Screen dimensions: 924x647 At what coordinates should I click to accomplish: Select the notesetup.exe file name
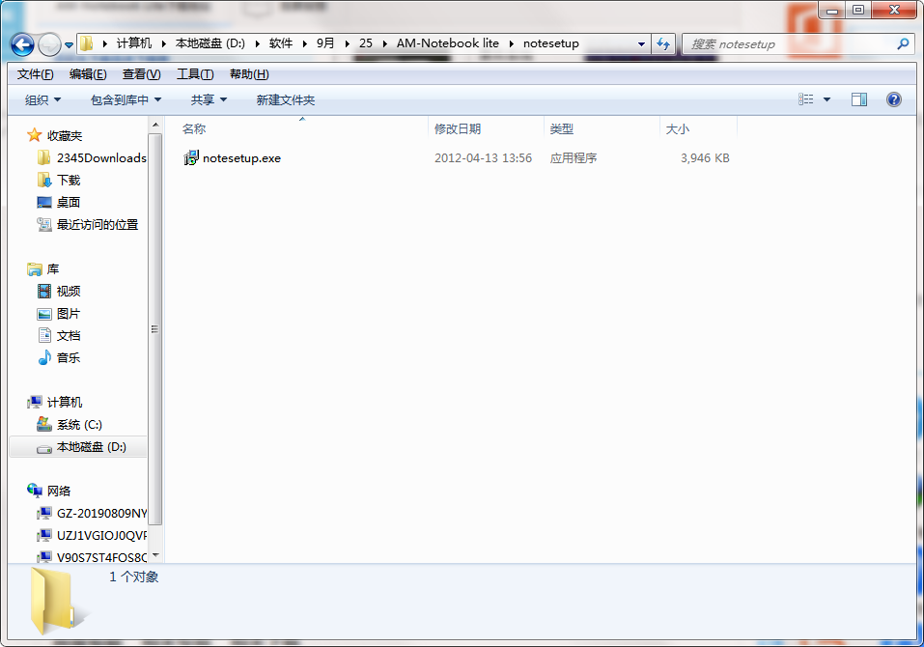(x=241, y=158)
